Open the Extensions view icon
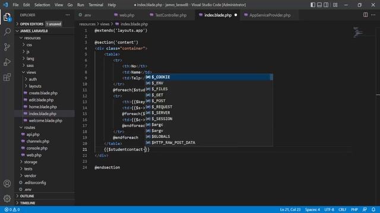 (7, 78)
